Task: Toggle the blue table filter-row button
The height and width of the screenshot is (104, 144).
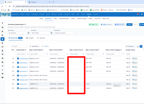Action: [x=141, y=46]
